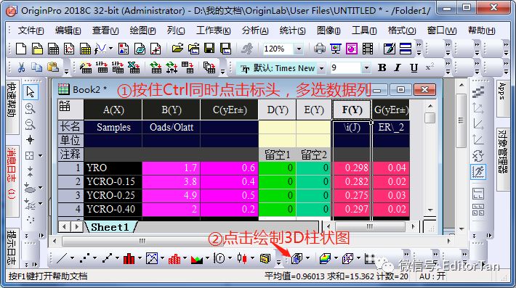Open the Apps side panel tab
The width and height of the screenshot is (516, 288).
(502, 98)
